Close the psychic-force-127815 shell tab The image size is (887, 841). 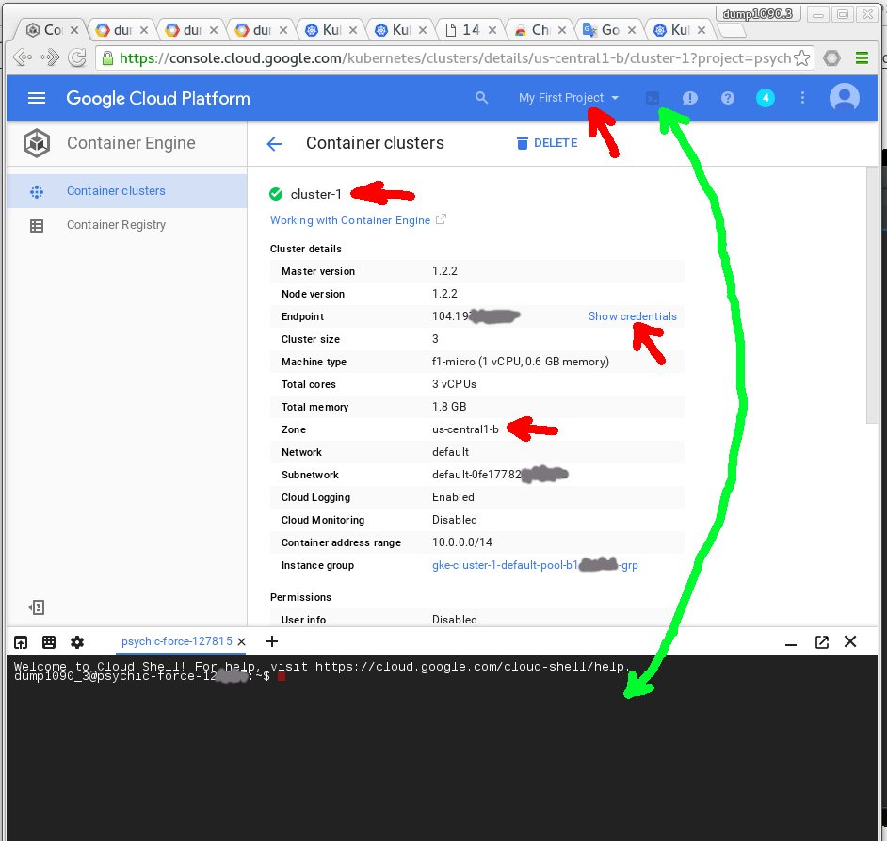point(242,641)
